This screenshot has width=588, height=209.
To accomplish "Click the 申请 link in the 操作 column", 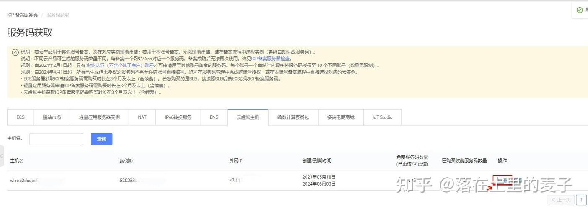I will coord(502,181).
